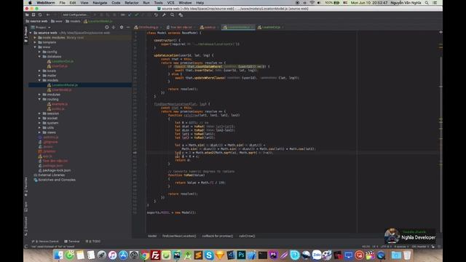
Task: Open the Trash in the Dock
Action: click(x=407, y=255)
